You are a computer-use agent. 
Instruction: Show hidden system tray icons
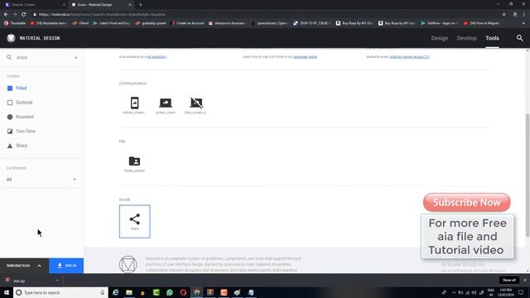[x=454, y=292]
